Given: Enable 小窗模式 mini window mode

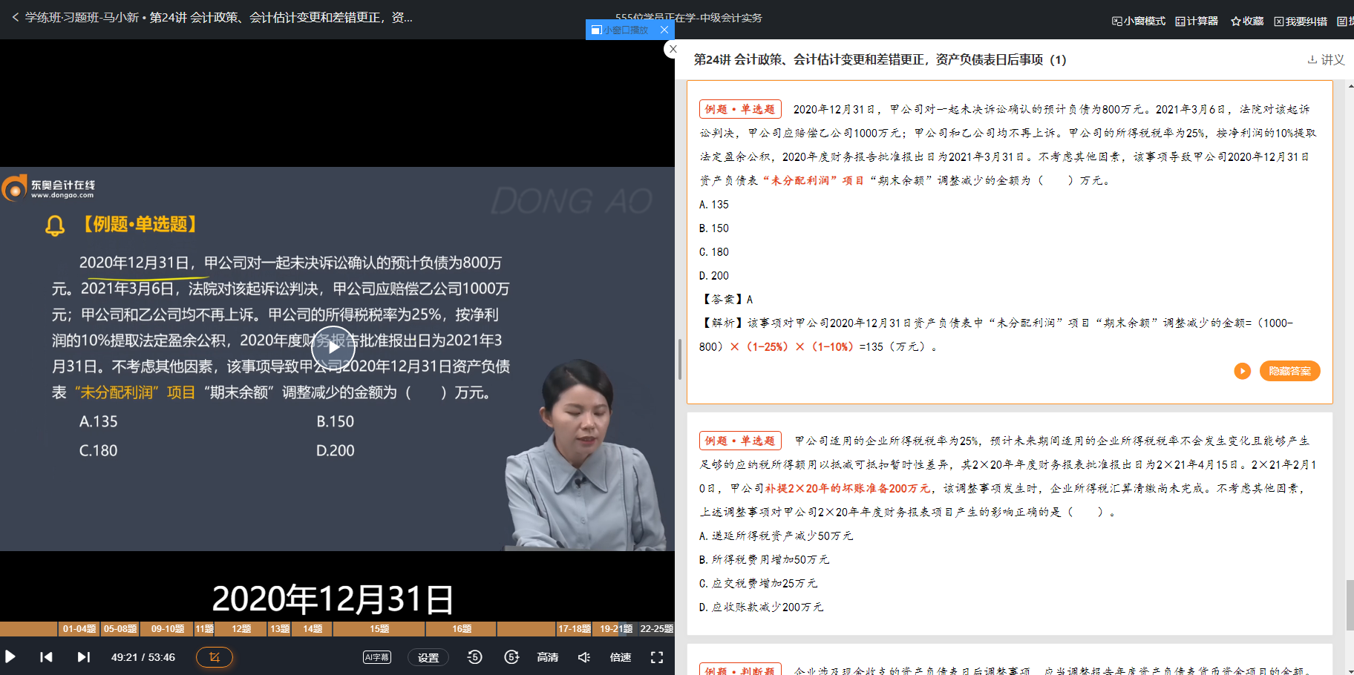Looking at the screenshot, I should click(1139, 21).
